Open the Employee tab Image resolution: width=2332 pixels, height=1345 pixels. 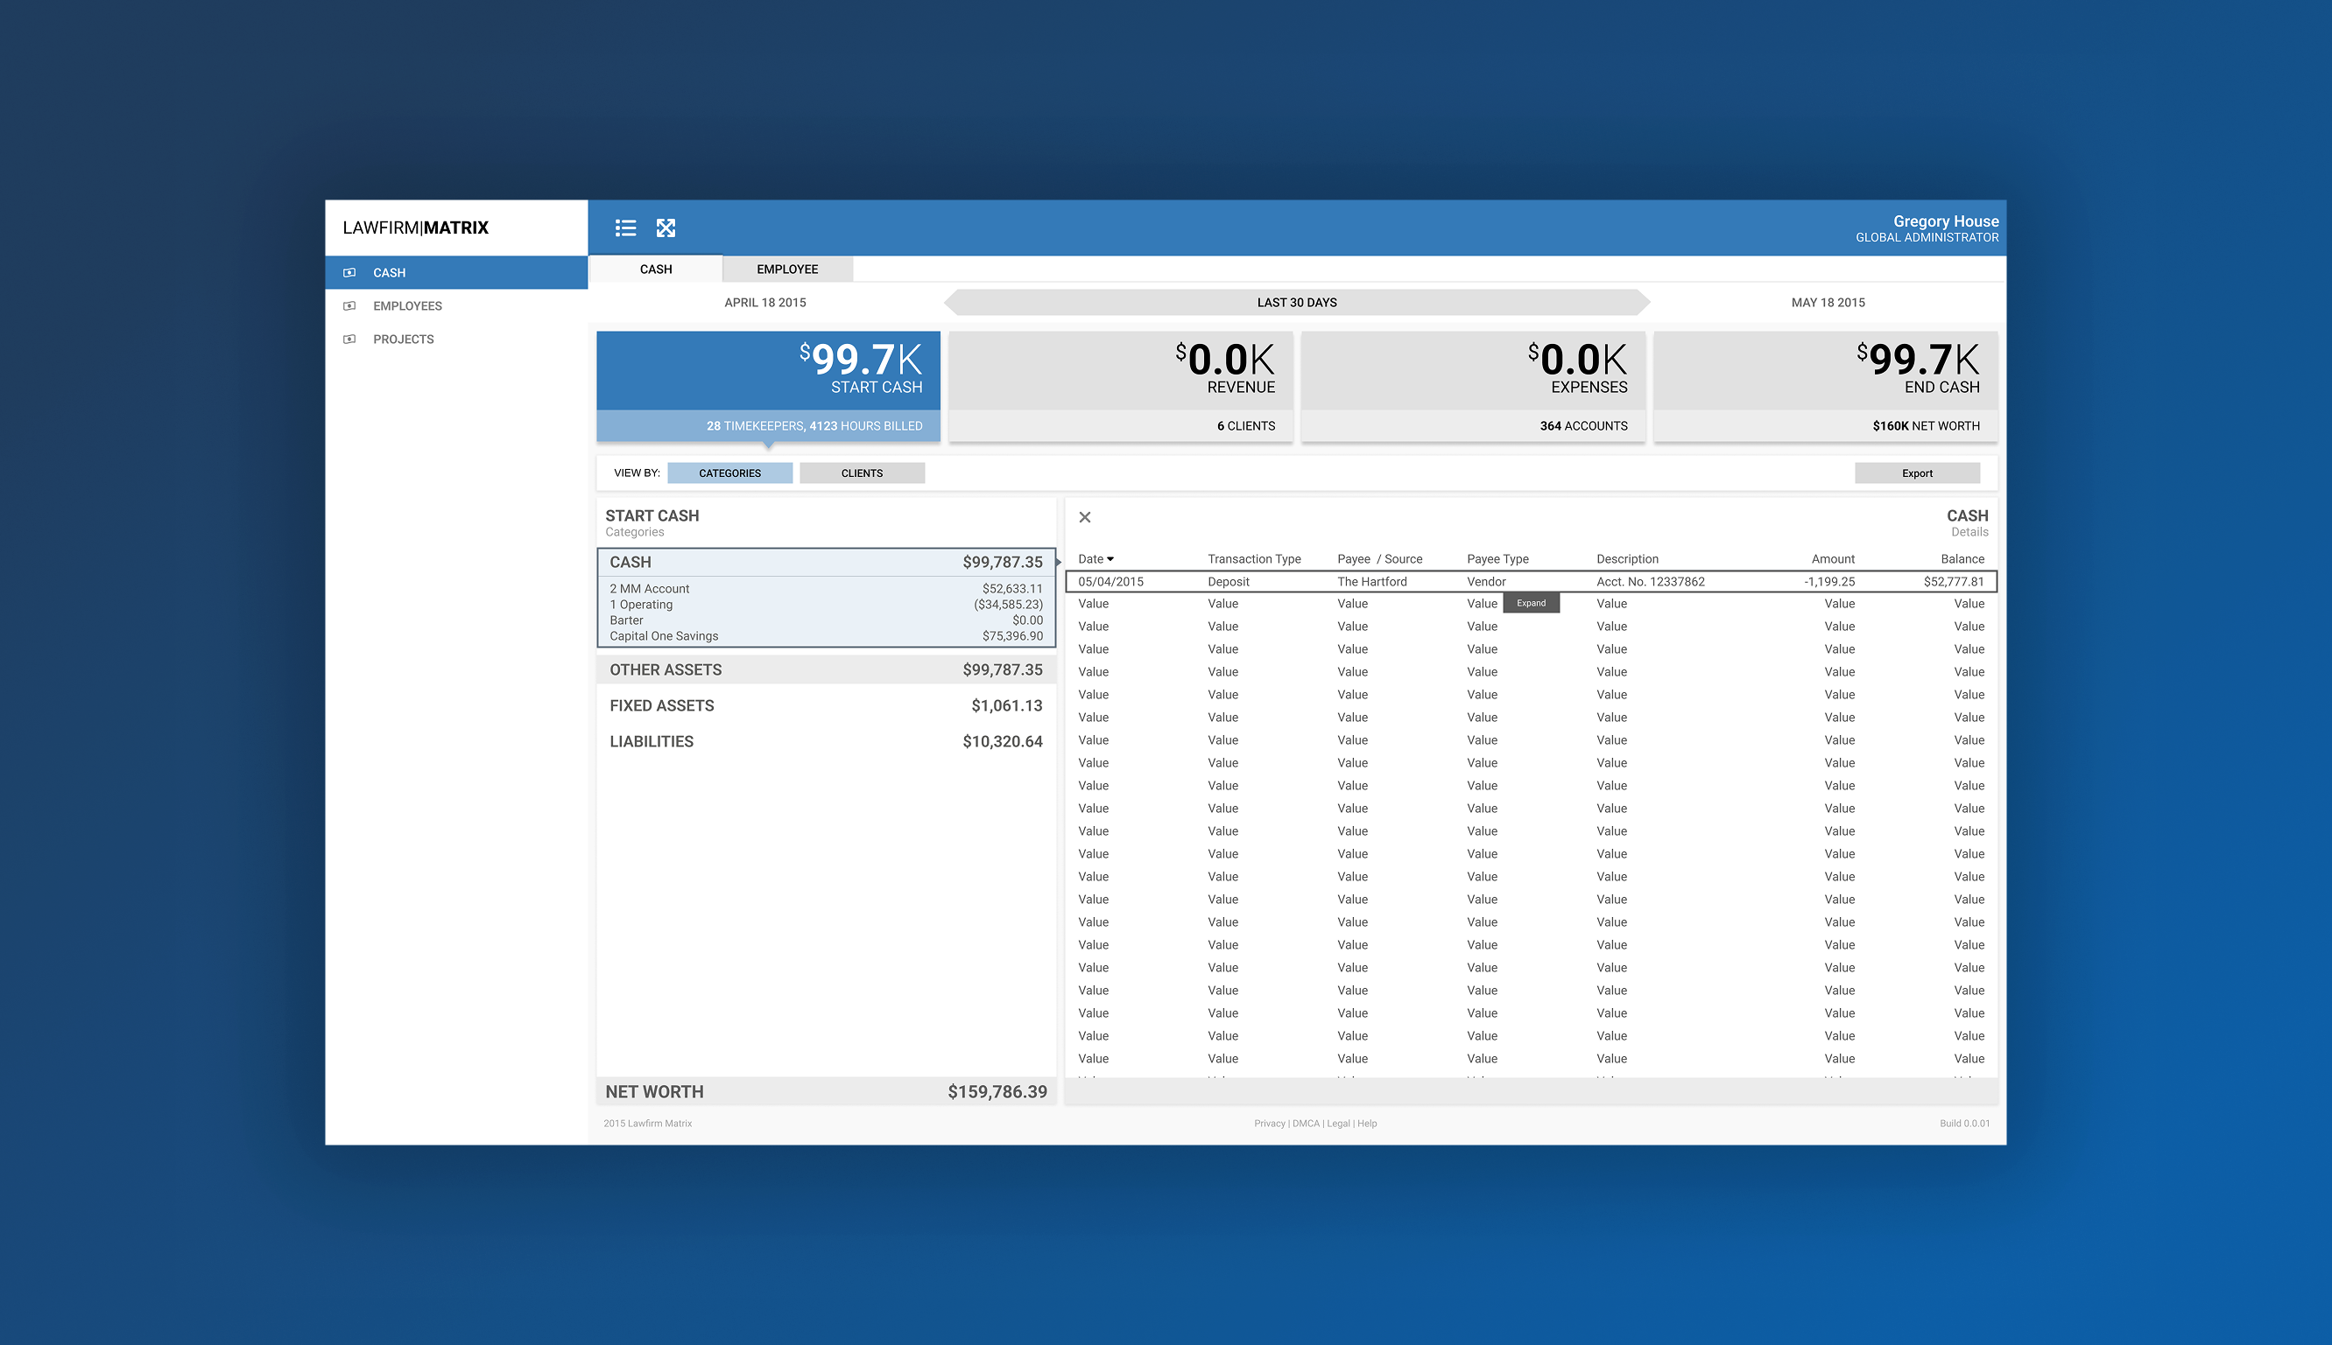pos(786,269)
